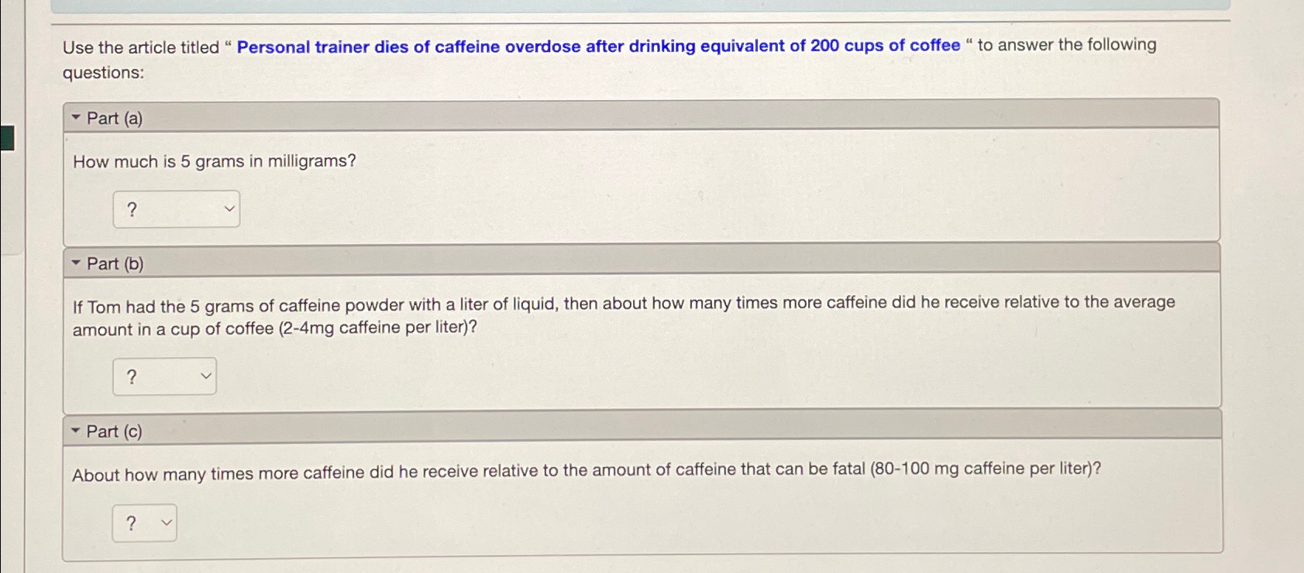Select the "?" placeholder under Part (b)

132,376
